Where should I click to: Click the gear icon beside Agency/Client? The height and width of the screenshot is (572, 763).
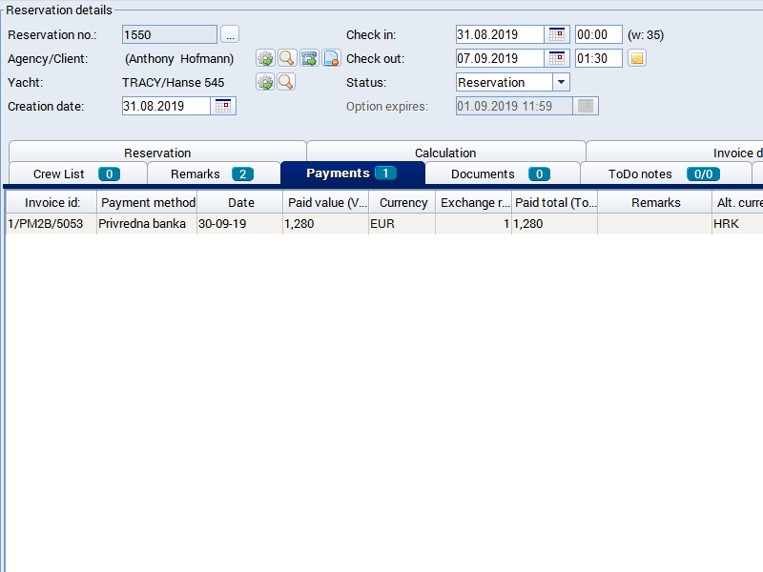[265, 59]
